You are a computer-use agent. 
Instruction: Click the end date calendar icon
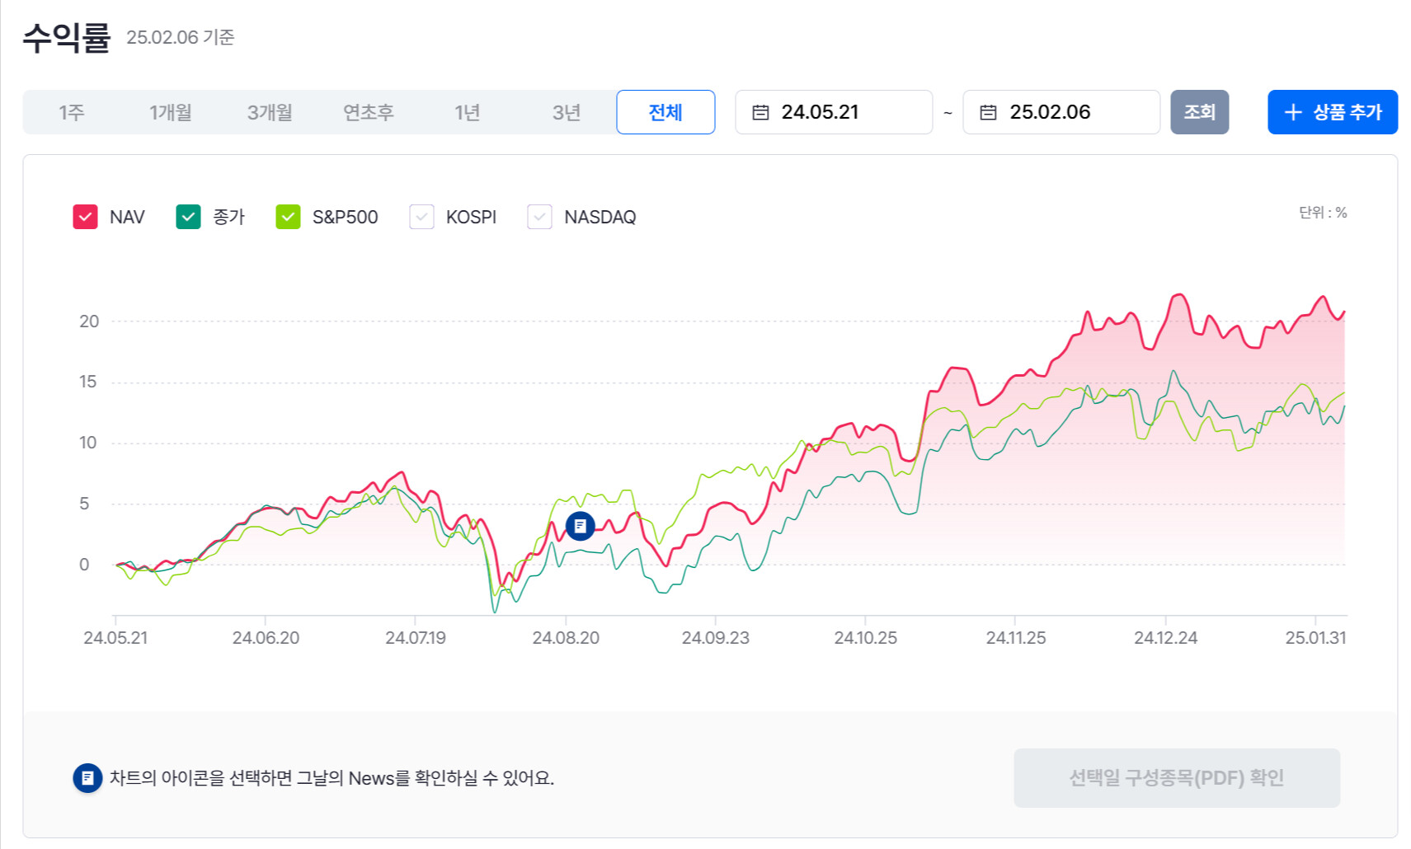coord(988,112)
